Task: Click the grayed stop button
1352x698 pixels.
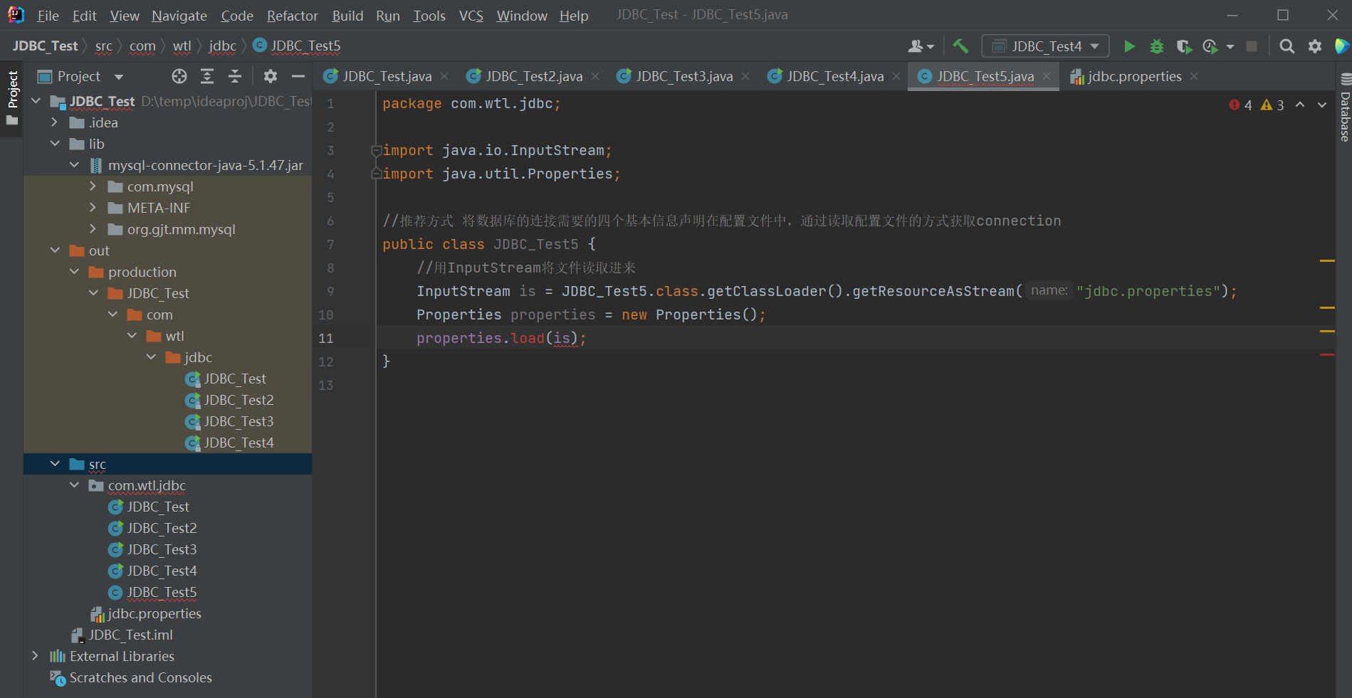Action: (x=1252, y=46)
